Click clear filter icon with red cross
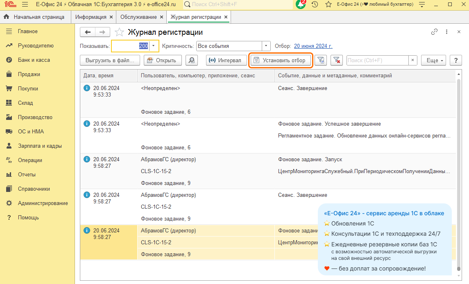Image resolution: width=469 pixels, height=284 pixels. point(337,60)
